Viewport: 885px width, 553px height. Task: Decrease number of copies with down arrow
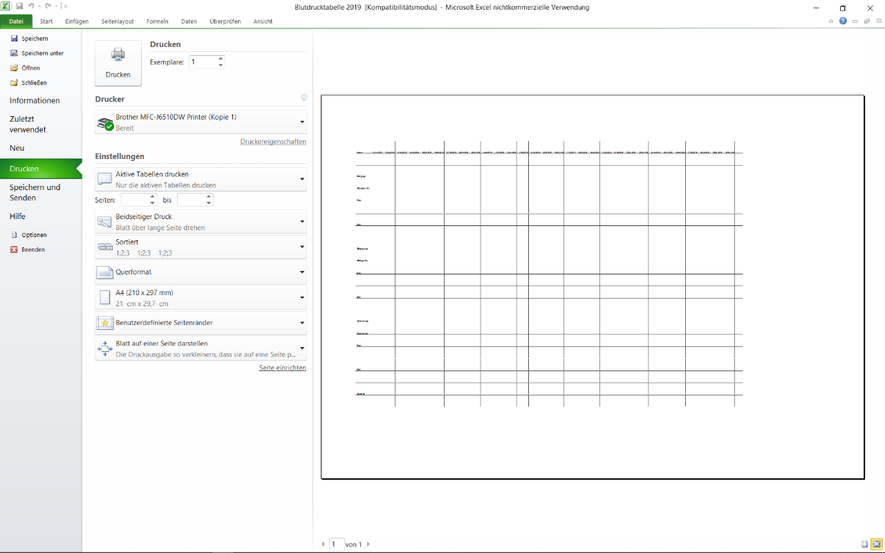point(221,65)
